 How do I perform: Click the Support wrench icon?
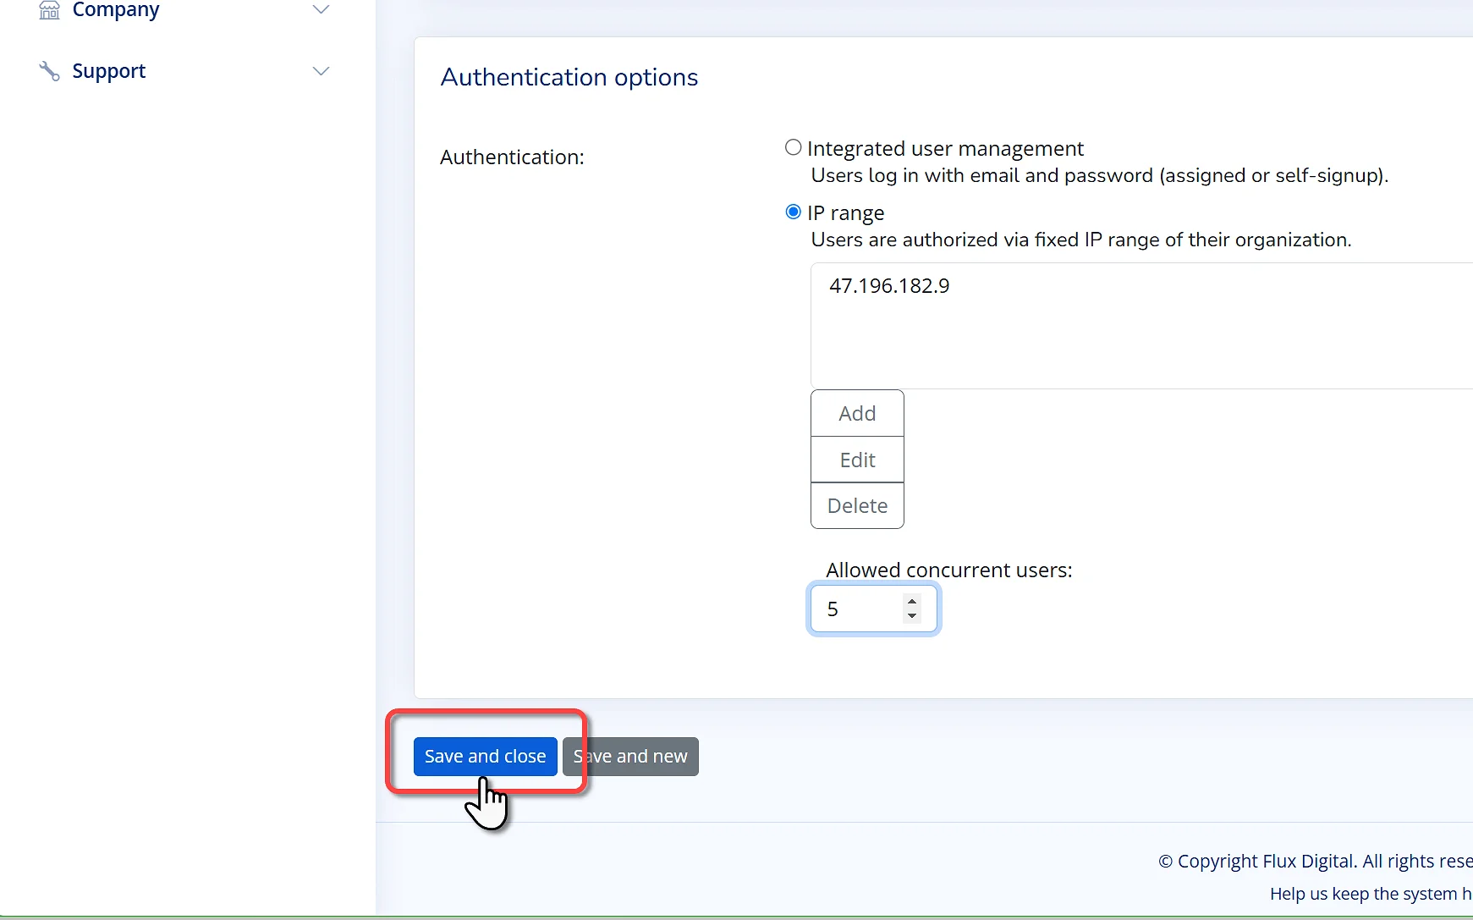(50, 71)
